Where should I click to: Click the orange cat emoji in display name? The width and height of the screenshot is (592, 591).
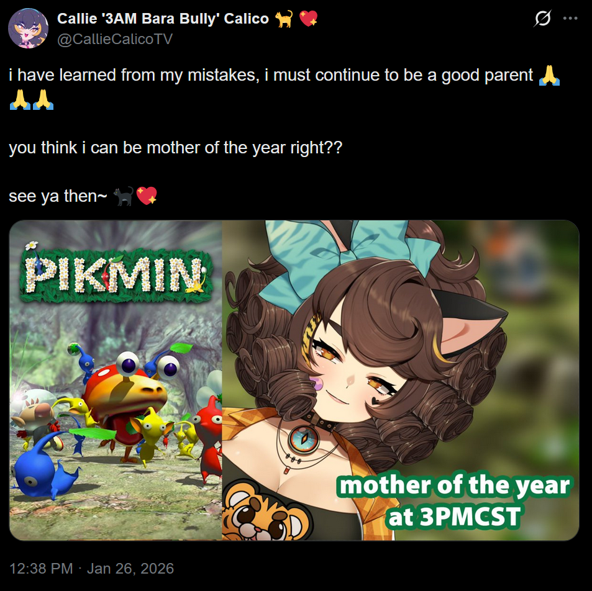pyautogui.click(x=284, y=19)
